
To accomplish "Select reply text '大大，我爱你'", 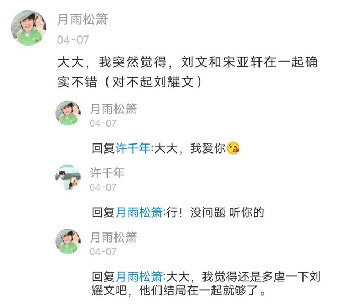I will click(x=190, y=148).
